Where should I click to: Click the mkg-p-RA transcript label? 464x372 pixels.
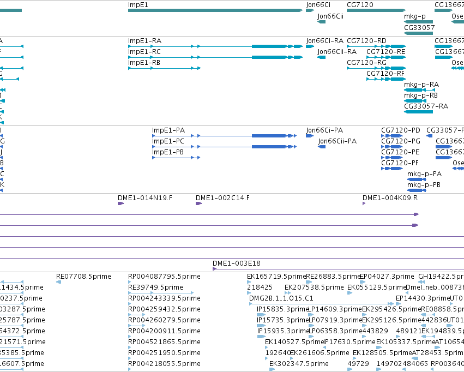(x=421, y=85)
